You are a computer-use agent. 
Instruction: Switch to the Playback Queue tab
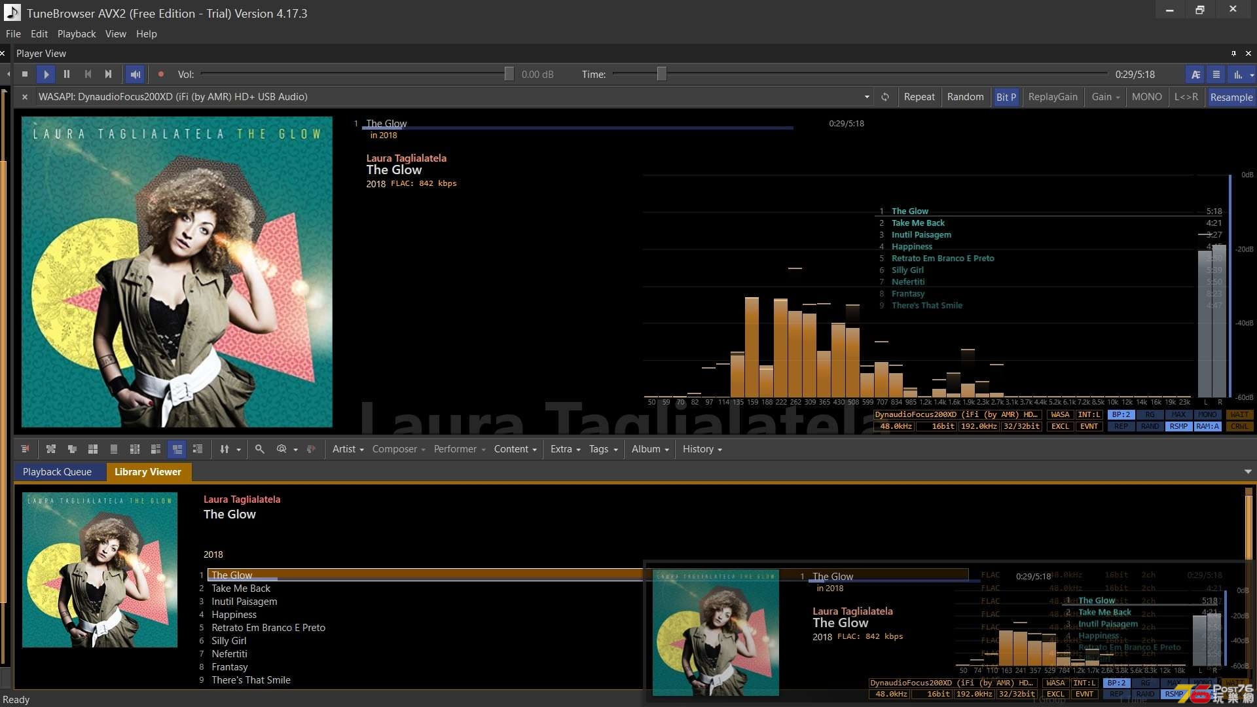coord(57,472)
